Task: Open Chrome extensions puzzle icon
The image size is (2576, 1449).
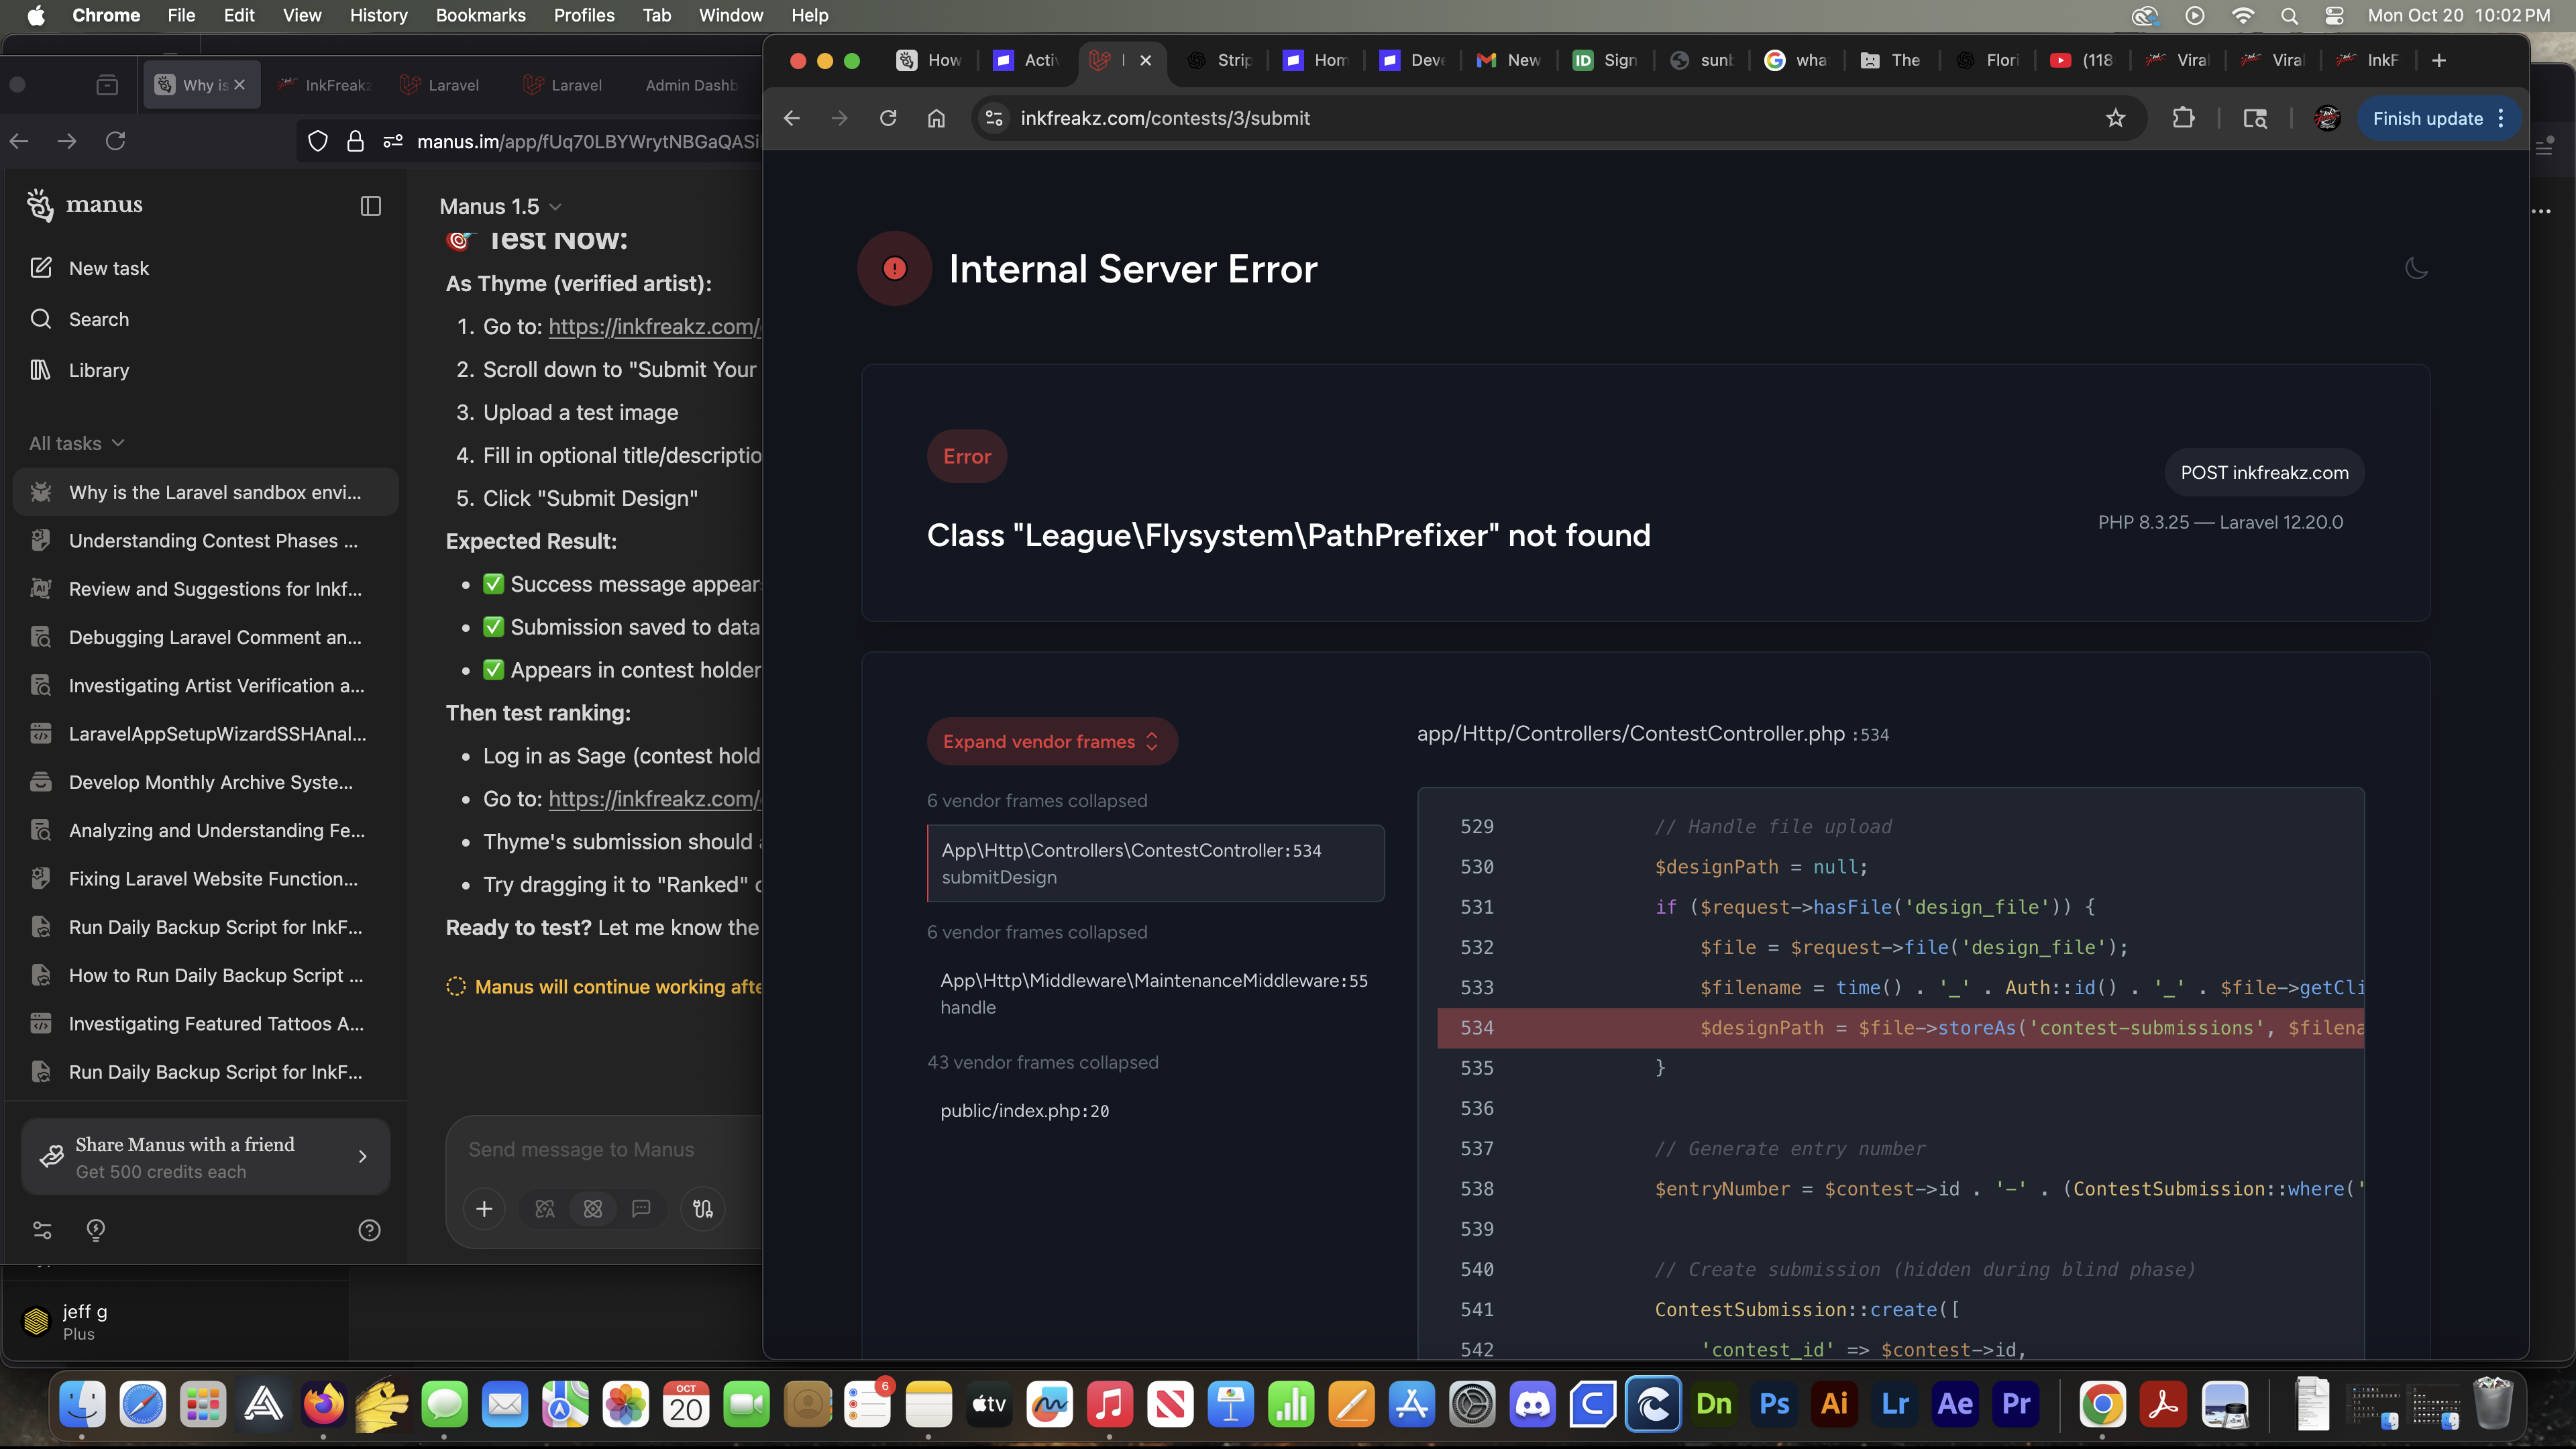Action: click(2183, 118)
